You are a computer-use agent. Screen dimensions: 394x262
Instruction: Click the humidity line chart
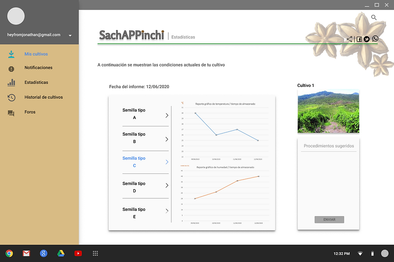pyautogui.click(x=225, y=195)
